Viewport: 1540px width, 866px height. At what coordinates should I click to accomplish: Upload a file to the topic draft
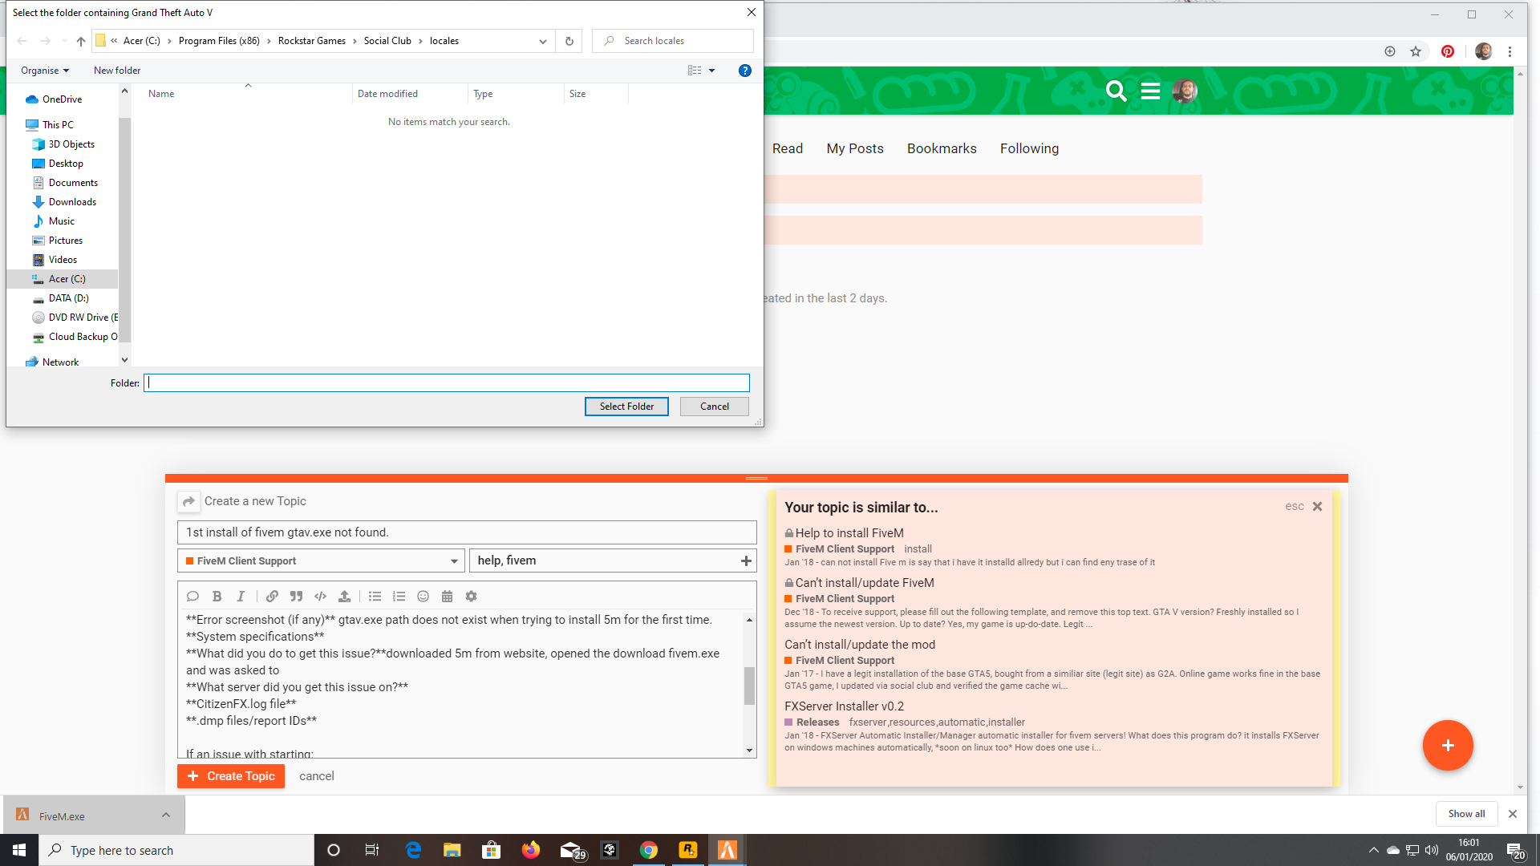[344, 596]
